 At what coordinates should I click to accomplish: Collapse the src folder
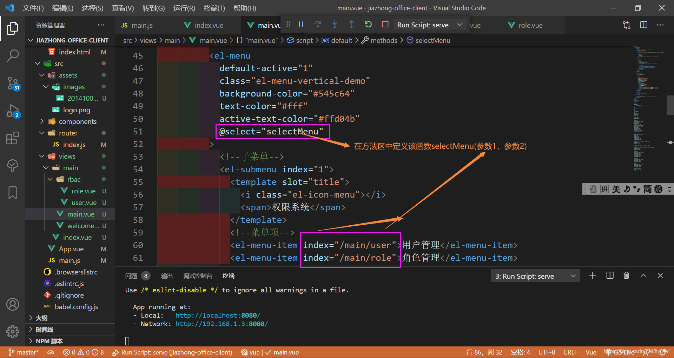point(59,64)
